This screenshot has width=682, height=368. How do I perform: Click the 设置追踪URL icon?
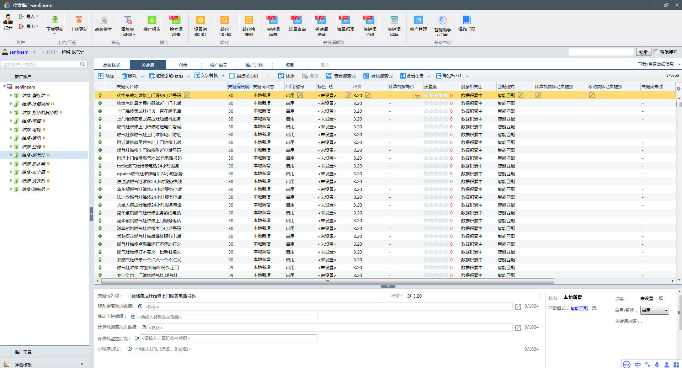tap(200, 21)
